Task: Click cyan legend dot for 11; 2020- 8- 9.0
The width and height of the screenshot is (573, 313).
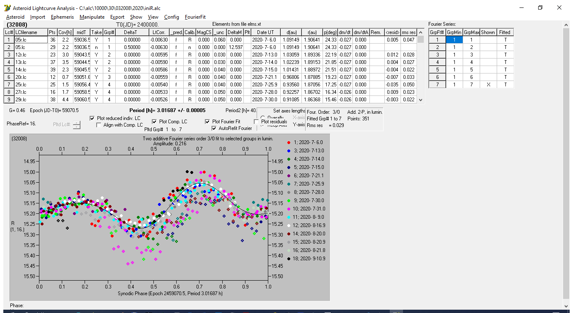Action: point(289,217)
